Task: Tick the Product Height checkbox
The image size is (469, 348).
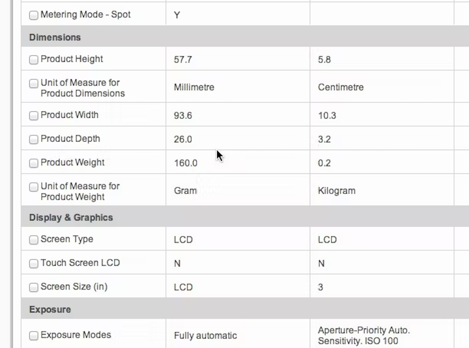Action: 34,60
